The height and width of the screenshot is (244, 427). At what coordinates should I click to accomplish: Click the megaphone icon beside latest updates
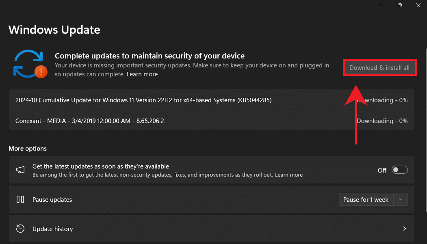coord(20,170)
